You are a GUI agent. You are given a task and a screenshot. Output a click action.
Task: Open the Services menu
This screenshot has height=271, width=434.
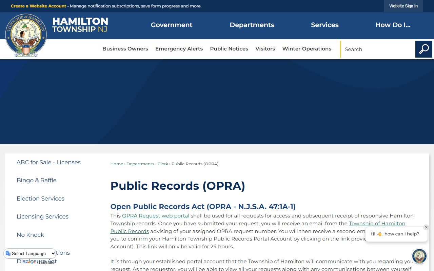tap(325, 25)
